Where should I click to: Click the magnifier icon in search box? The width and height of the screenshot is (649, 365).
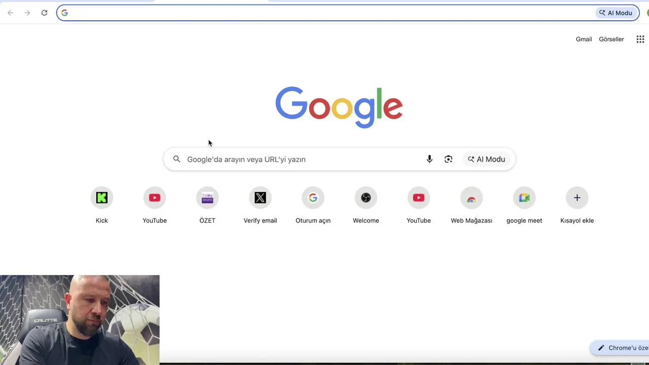click(x=176, y=159)
